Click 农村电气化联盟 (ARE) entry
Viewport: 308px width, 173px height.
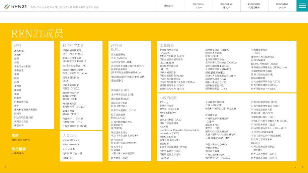[172, 56]
